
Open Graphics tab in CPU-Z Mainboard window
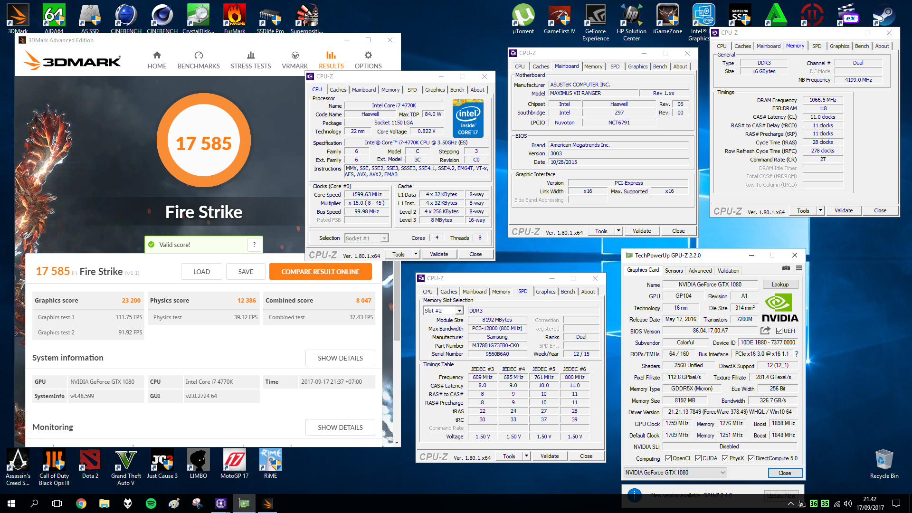637,66
